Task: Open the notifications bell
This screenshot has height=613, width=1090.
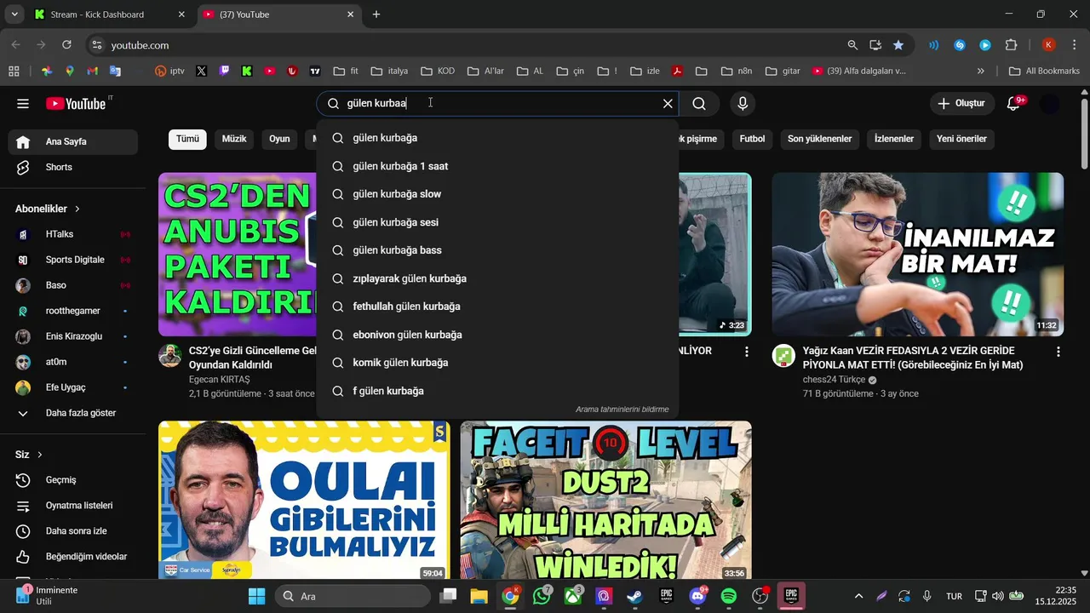Action: click(1013, 104)
